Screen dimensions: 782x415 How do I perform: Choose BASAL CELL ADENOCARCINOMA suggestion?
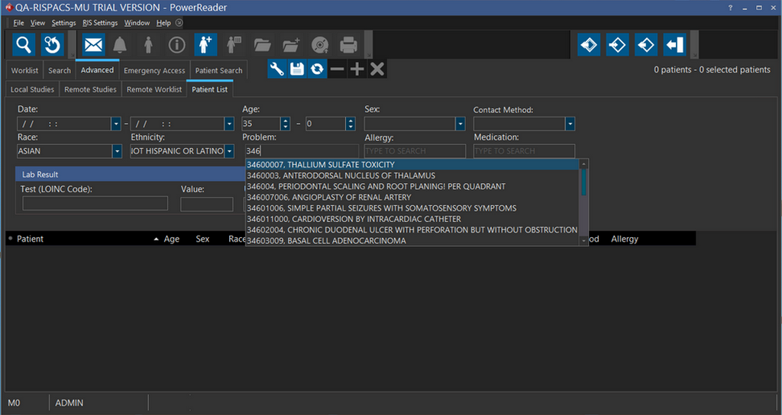pos(326,240)
